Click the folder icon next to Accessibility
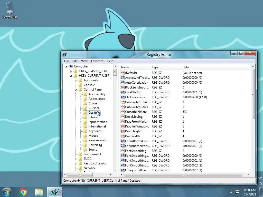The width and height of the screenshot is (263, 197). click(x=85, y=94)
